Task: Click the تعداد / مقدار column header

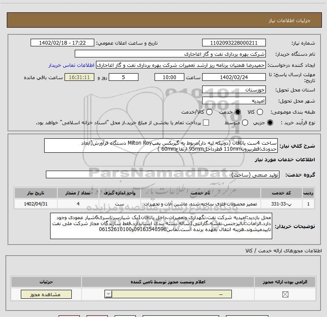Action: tap(78, 193)
